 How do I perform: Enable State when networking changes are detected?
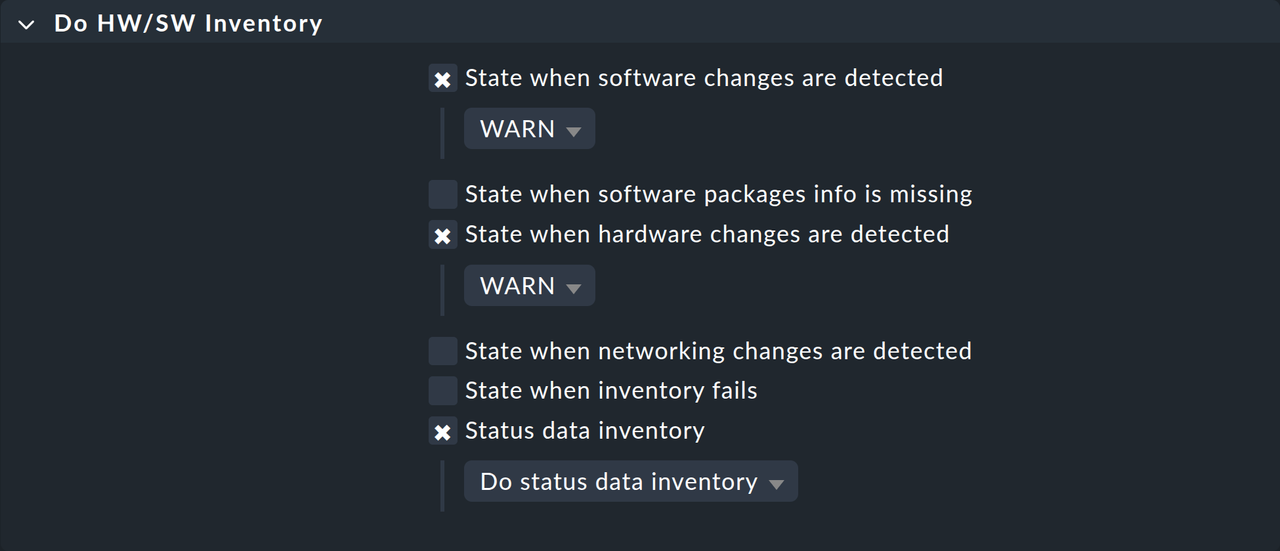point(442,351)
